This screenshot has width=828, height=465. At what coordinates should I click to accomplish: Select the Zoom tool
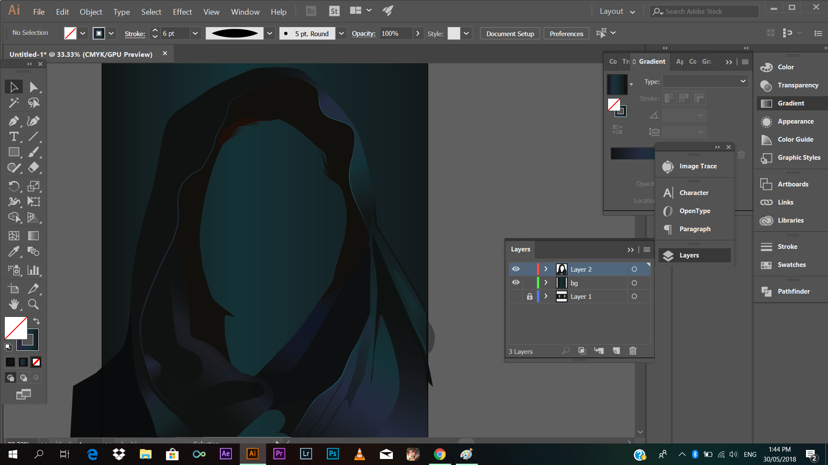point(34,304)
